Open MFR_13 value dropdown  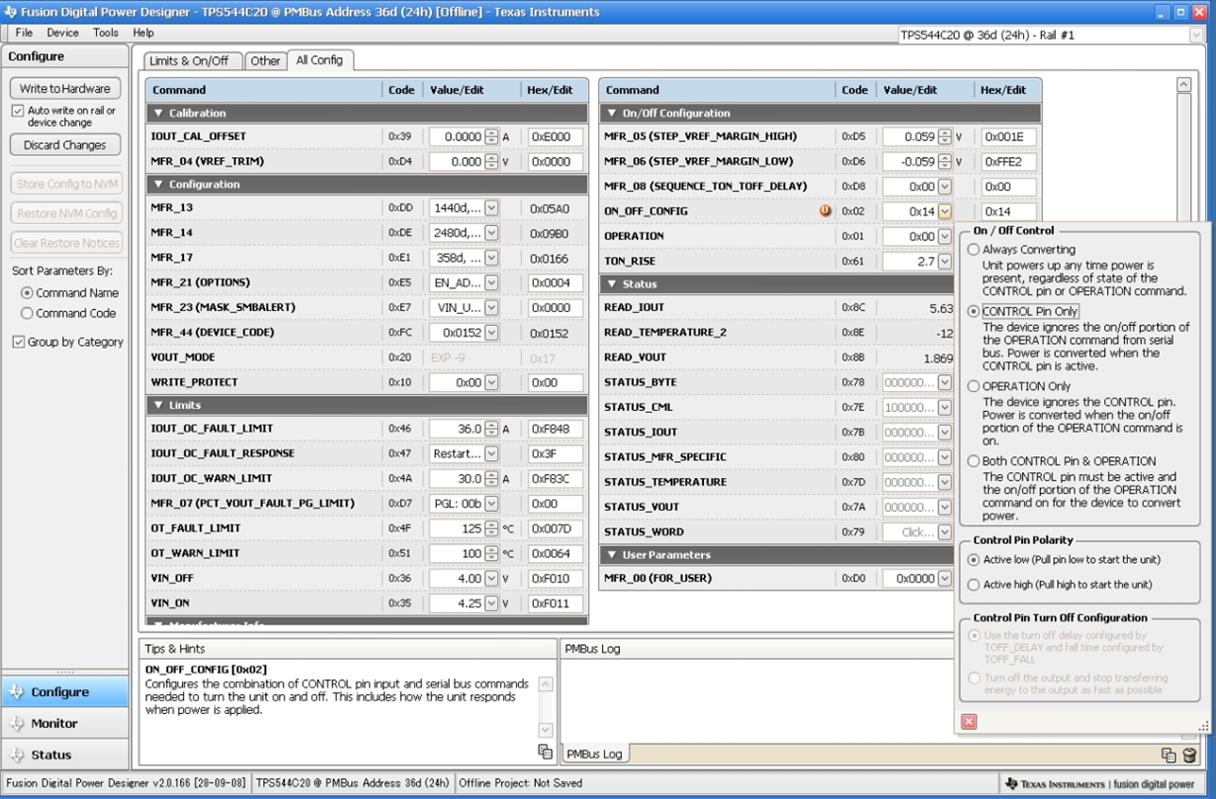pos(491,208)
